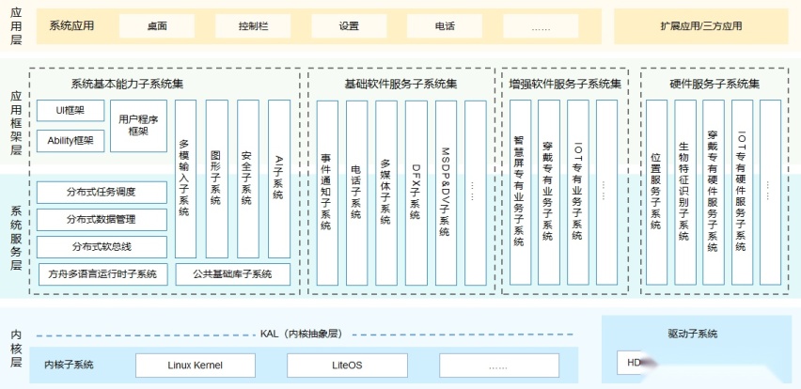Click the ellipsis box beside 电话 in 系统应用
Image resolution: width=801 pixels, height=389 pixels.
coord(541,26)
